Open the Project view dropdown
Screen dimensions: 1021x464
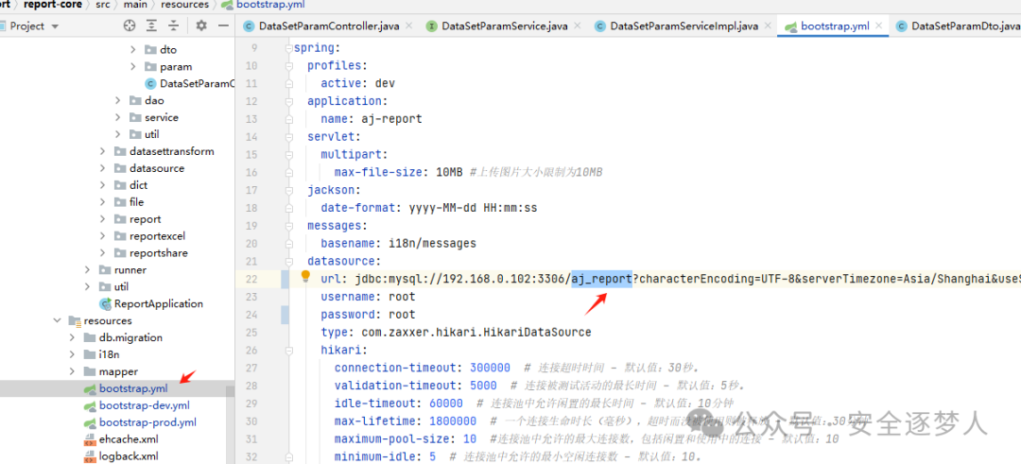coord(55,26)
